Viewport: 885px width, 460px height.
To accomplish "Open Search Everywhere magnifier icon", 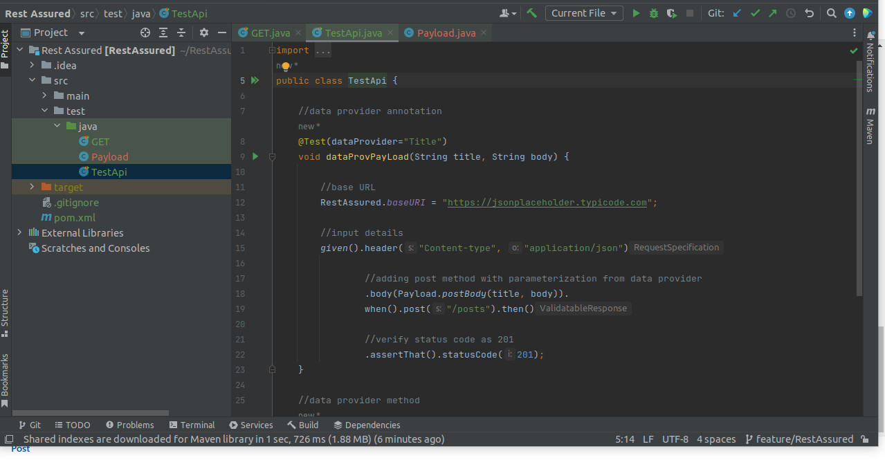I will point(832,13).
